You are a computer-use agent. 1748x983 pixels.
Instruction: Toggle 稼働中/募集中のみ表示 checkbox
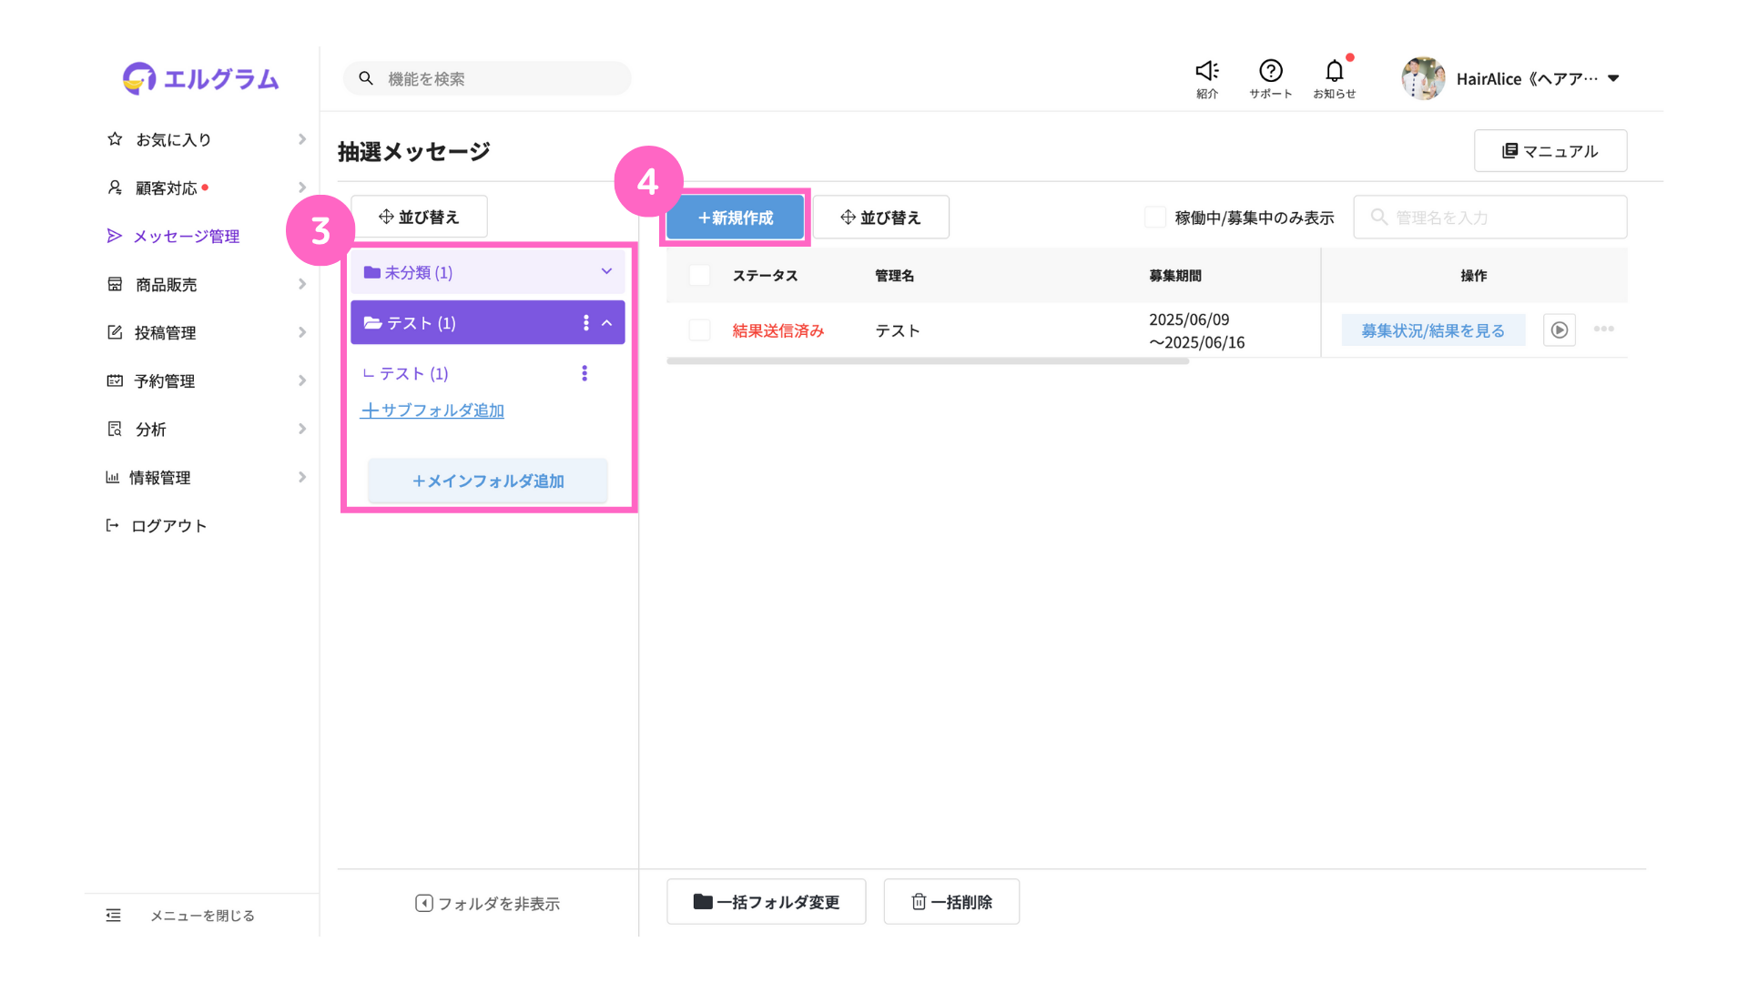1154,218
